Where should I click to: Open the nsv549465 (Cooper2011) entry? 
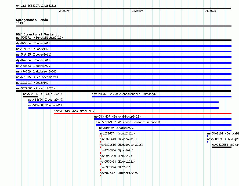point(34,54)
